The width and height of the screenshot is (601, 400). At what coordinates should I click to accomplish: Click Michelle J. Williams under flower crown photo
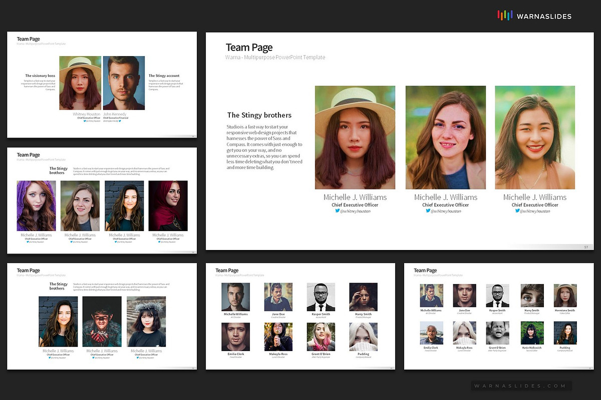click(x=146, y=351)
